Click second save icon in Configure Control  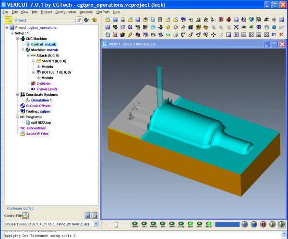[x=95, y=216]
